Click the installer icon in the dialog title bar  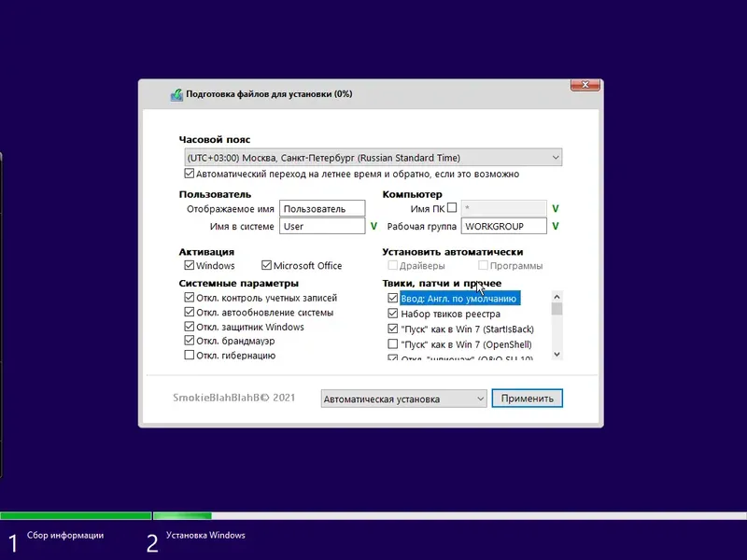176,93
